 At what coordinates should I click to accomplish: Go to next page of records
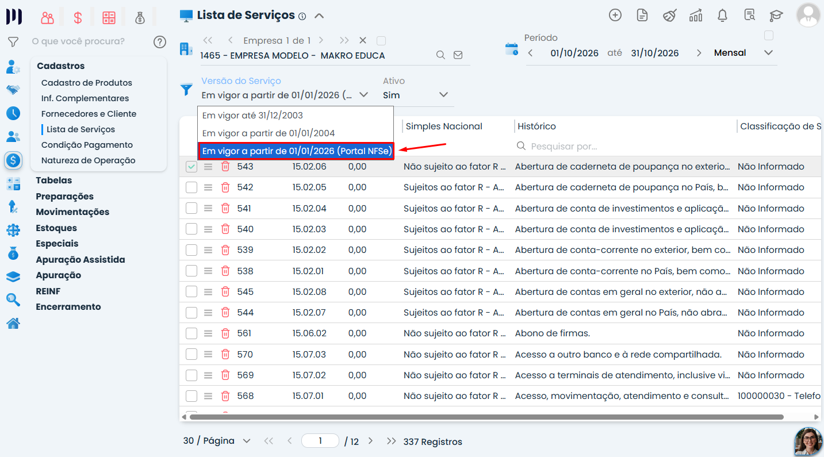click(370, 441)
